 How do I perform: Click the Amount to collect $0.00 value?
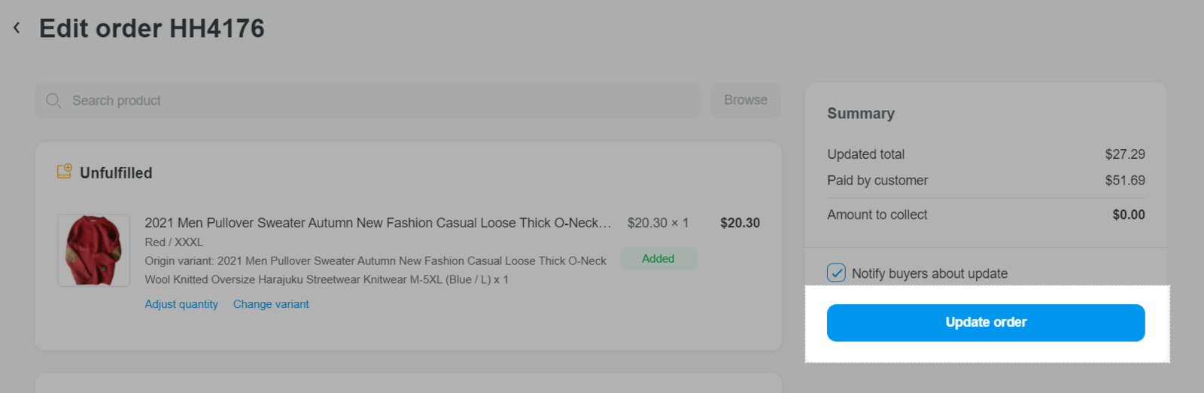[1129, 215]
